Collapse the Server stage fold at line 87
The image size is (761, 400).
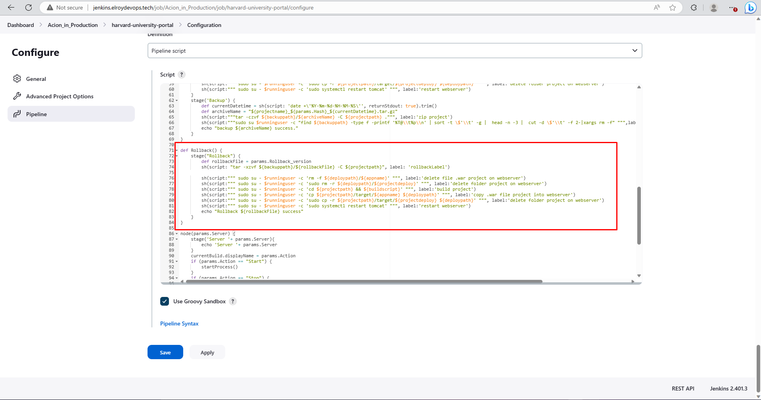coord(177,239)
